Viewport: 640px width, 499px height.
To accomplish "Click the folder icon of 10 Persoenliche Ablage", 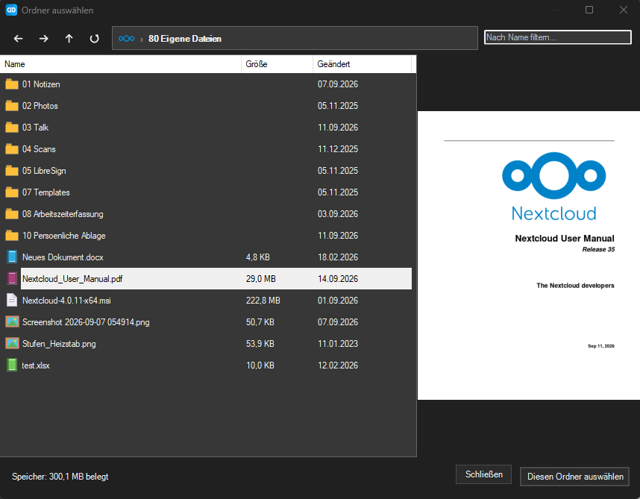I will pyautogui.click(x=12, y=236).
